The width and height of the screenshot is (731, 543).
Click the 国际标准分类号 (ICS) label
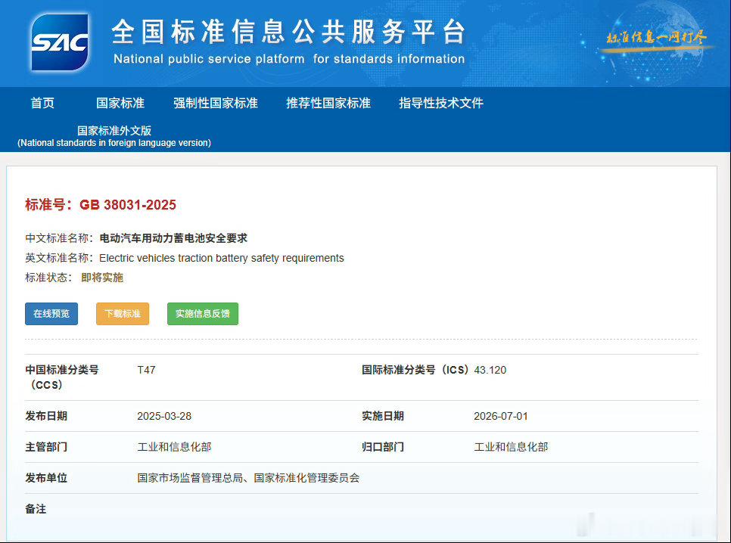point(415,370)
